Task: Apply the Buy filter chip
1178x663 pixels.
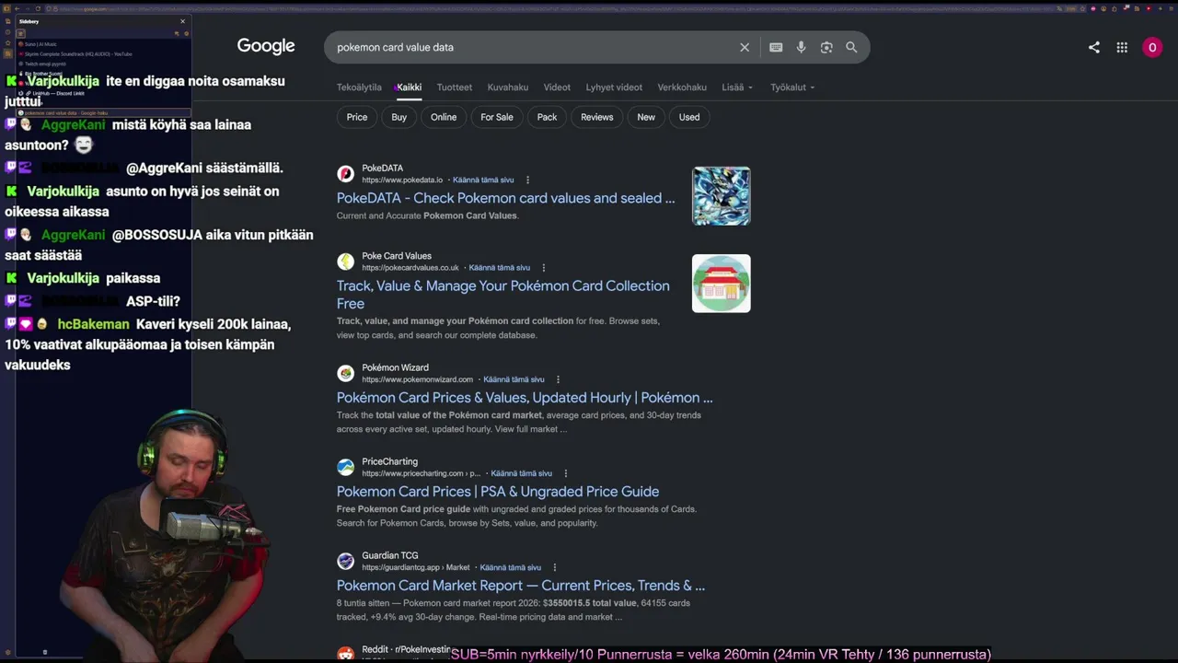Action: (x=398, y=117)
